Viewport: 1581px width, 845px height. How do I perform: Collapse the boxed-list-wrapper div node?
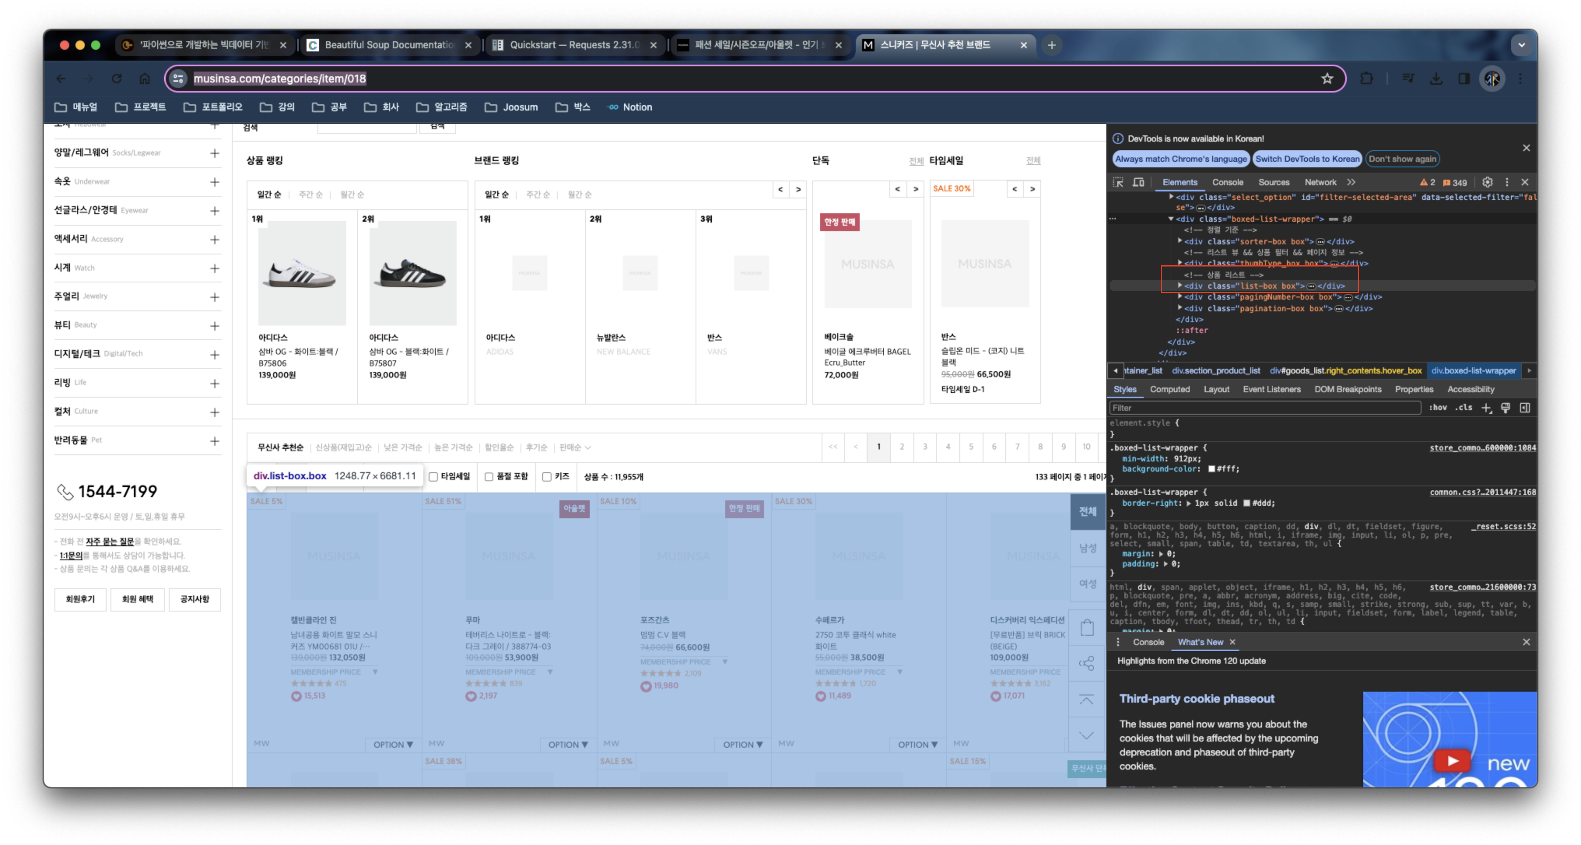pos(1171,219)
